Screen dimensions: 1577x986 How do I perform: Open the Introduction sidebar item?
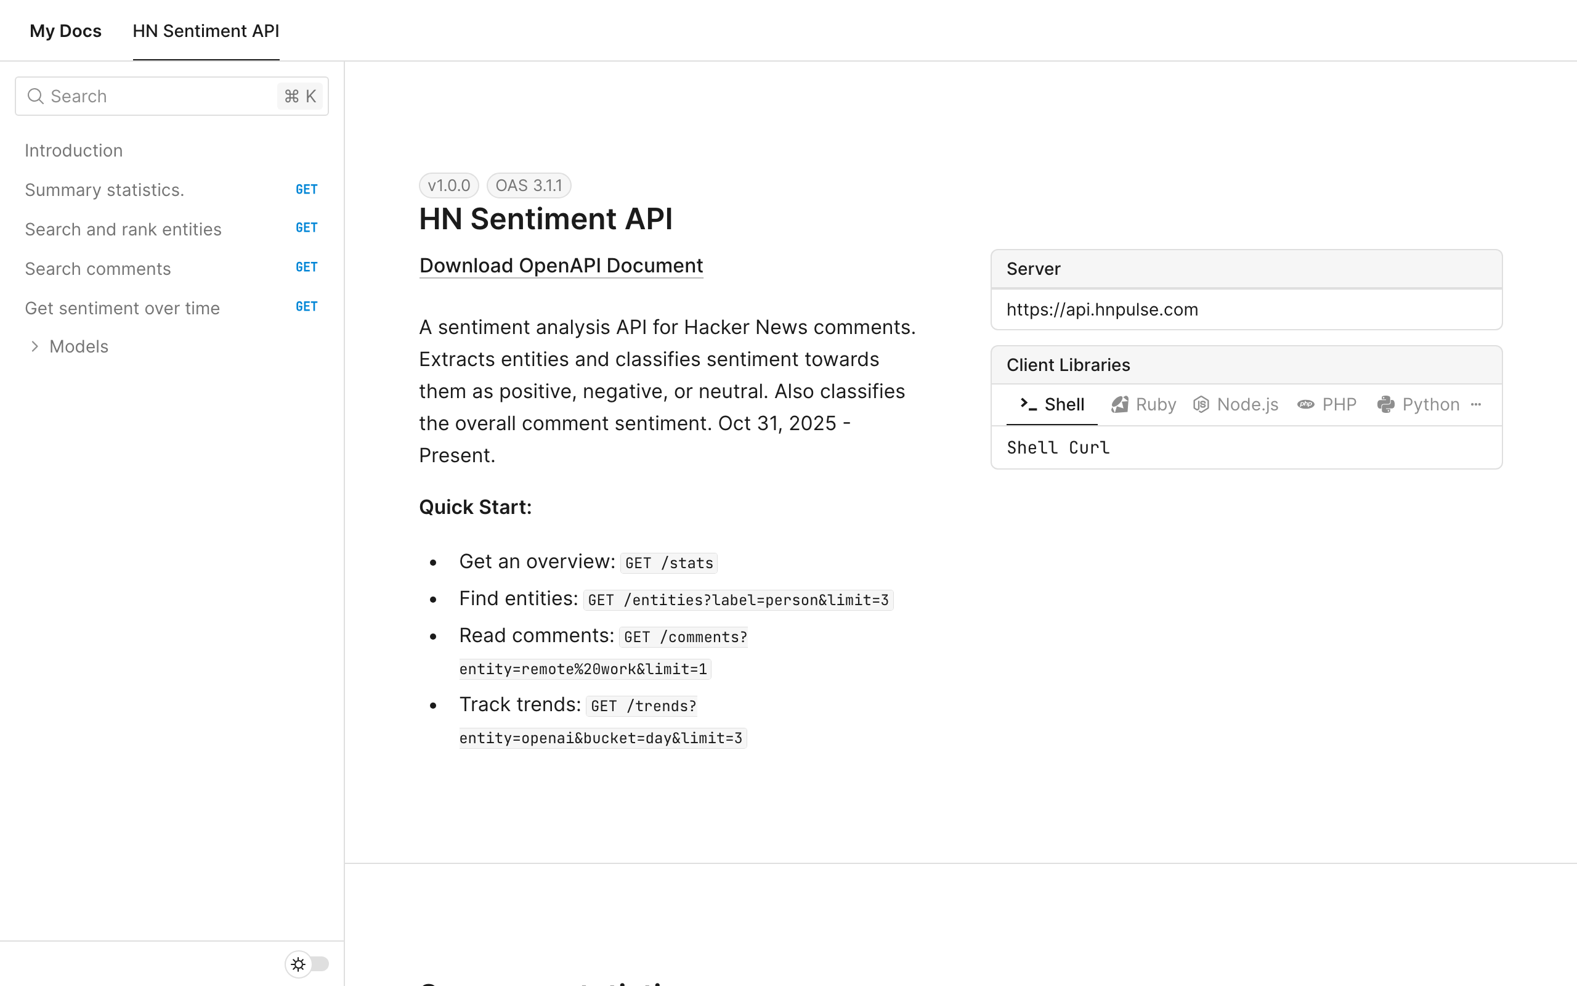[x=74, y=150]
